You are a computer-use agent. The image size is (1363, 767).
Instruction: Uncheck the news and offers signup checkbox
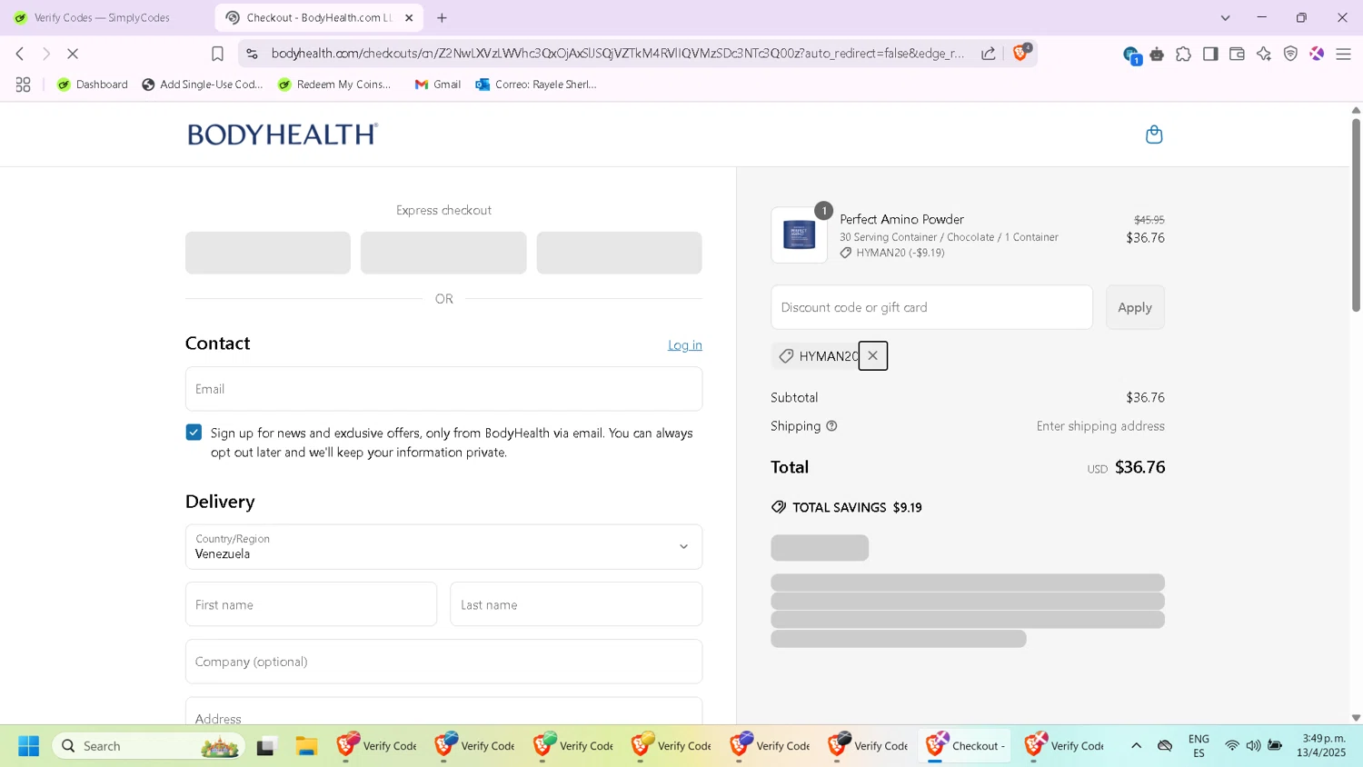[194, 433]
